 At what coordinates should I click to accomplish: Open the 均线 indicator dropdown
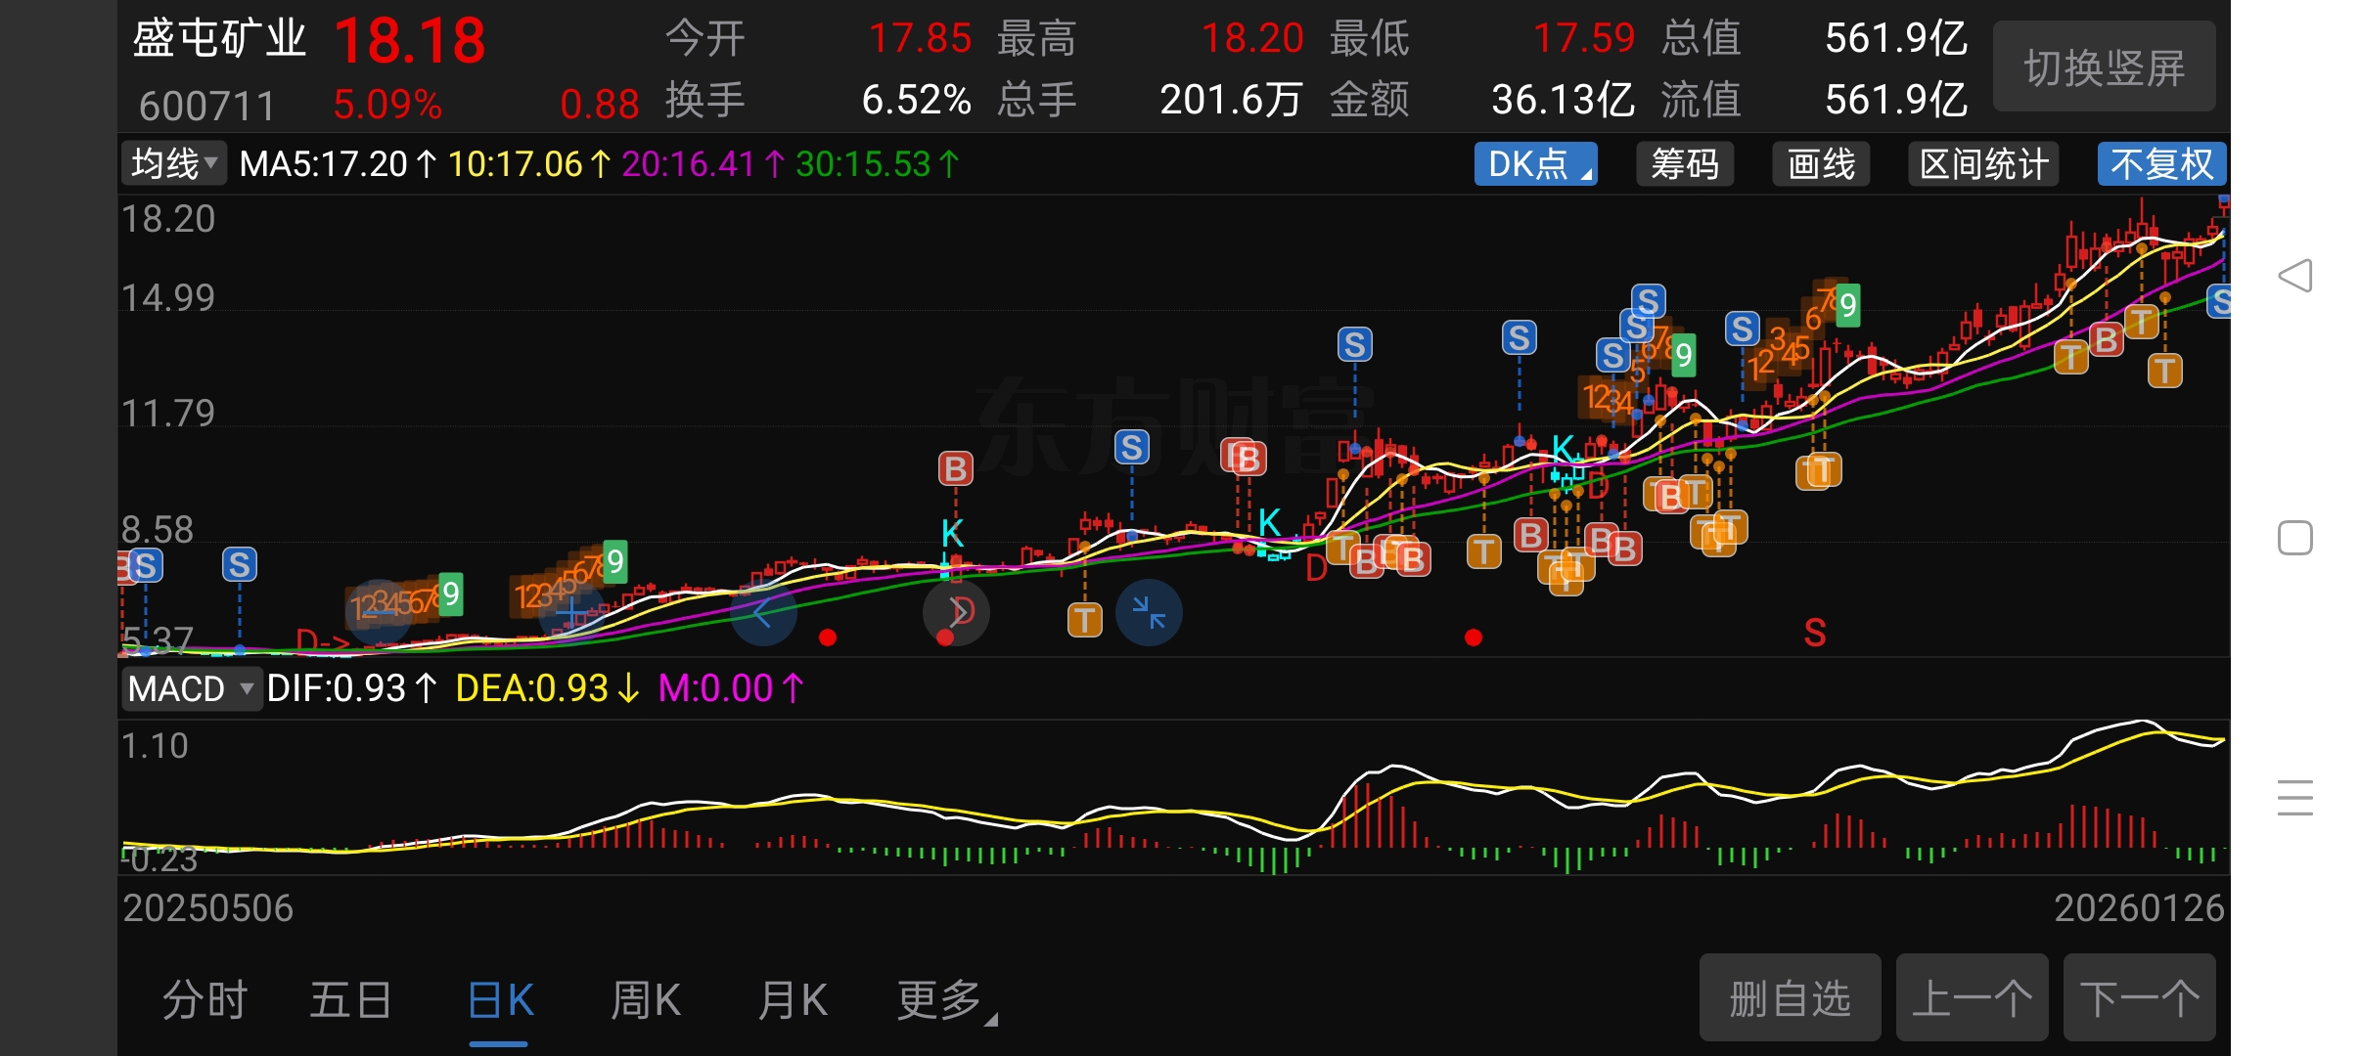[173, 163]
